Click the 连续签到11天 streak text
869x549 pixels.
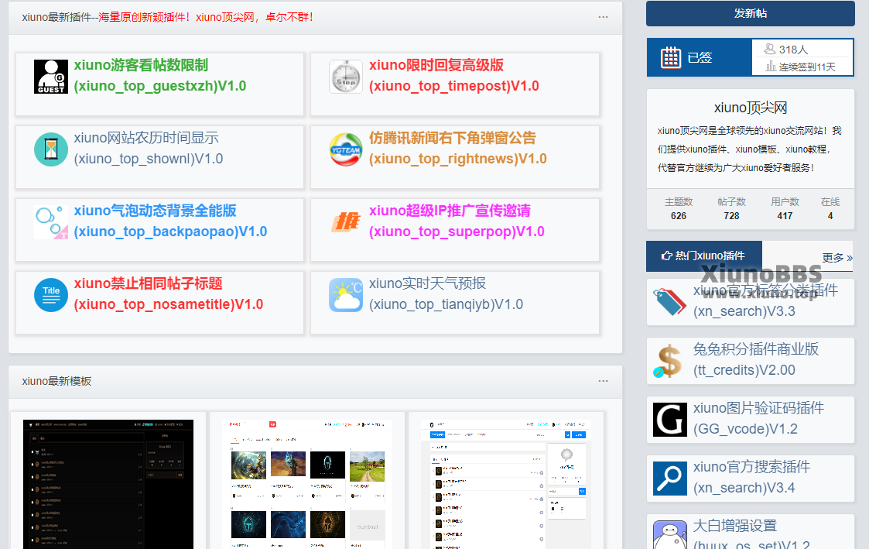click(x=807, y=67)
